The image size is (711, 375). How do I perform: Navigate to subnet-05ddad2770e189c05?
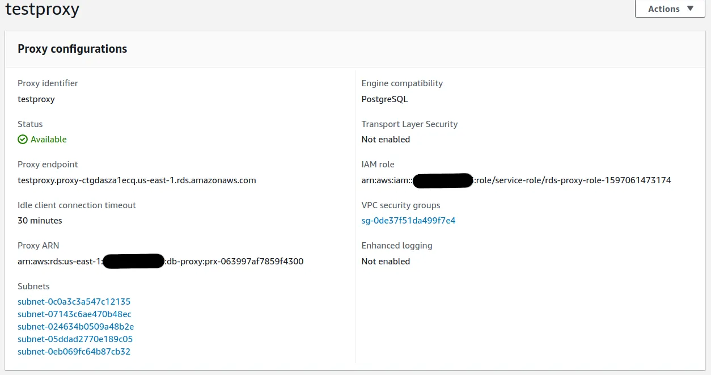(x=75, y=339)
